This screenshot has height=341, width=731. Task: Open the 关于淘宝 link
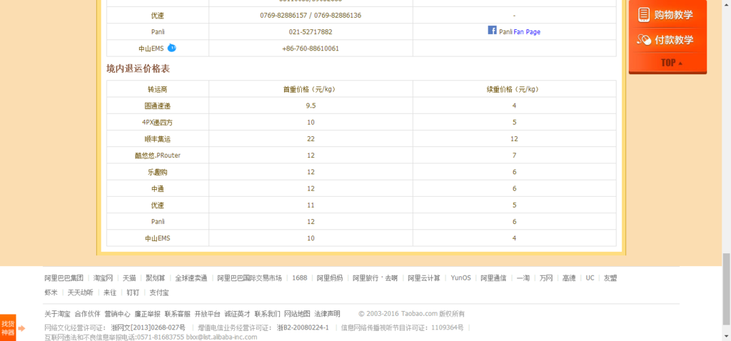[x=57, y=314]
